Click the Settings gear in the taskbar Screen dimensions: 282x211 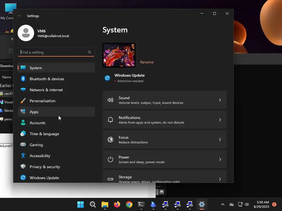202,204
